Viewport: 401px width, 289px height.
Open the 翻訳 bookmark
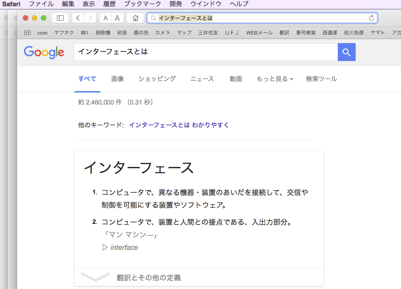pos(284,33)
